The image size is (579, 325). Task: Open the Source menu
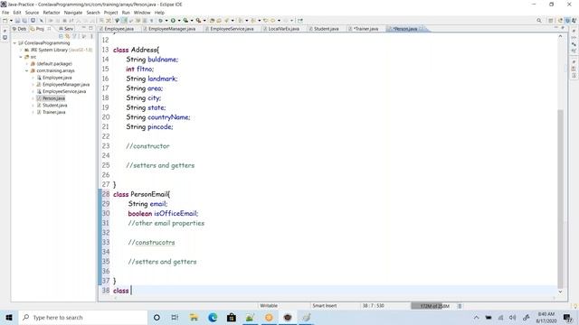32,13
